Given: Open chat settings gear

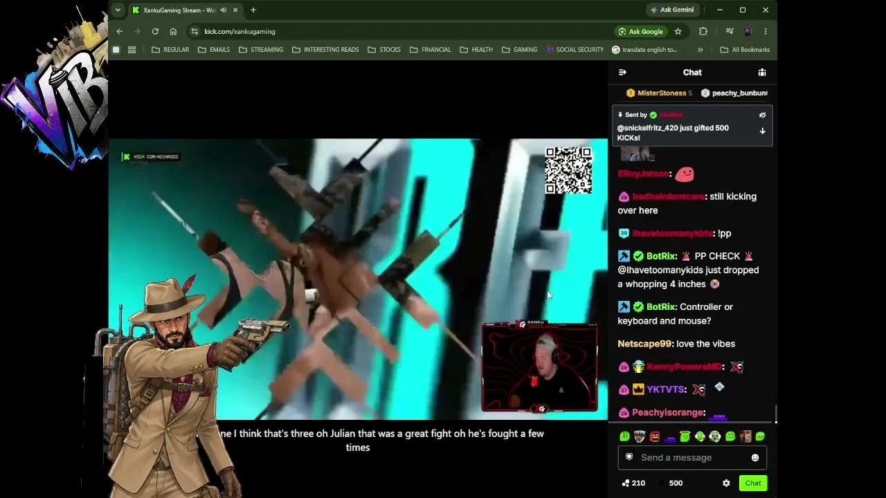Looking at the screenshot, I should coord(726,483).
